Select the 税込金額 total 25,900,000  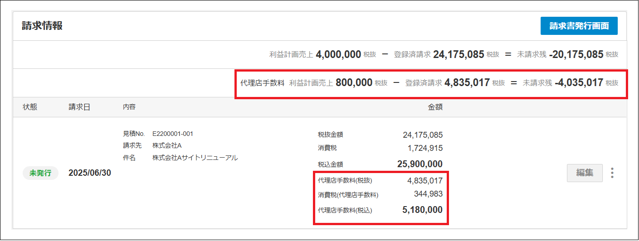point(419,164)
